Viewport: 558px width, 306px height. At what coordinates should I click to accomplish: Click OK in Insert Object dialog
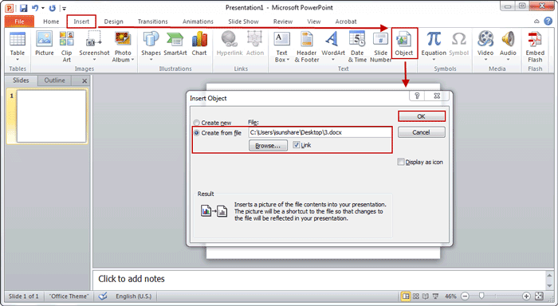(422, 116)
